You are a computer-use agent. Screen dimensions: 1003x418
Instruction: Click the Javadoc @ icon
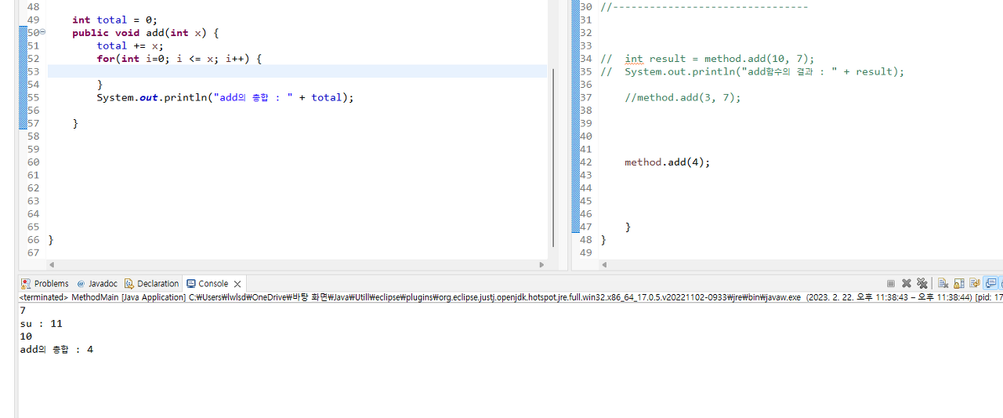tap(81, 283)
